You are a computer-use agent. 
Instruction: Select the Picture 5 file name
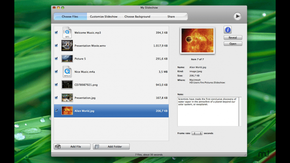pyautogui.click(x=80, y=59)
